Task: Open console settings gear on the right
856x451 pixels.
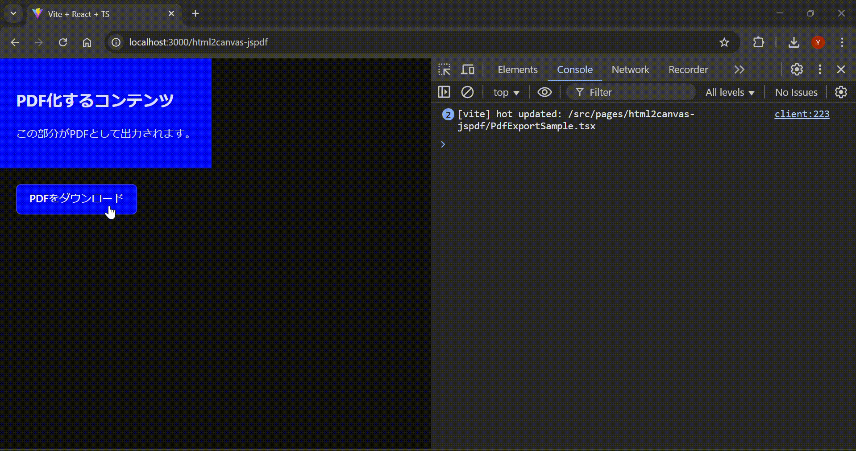Action: point(840,92)
